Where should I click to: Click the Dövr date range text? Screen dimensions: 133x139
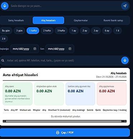pos(111,77)
